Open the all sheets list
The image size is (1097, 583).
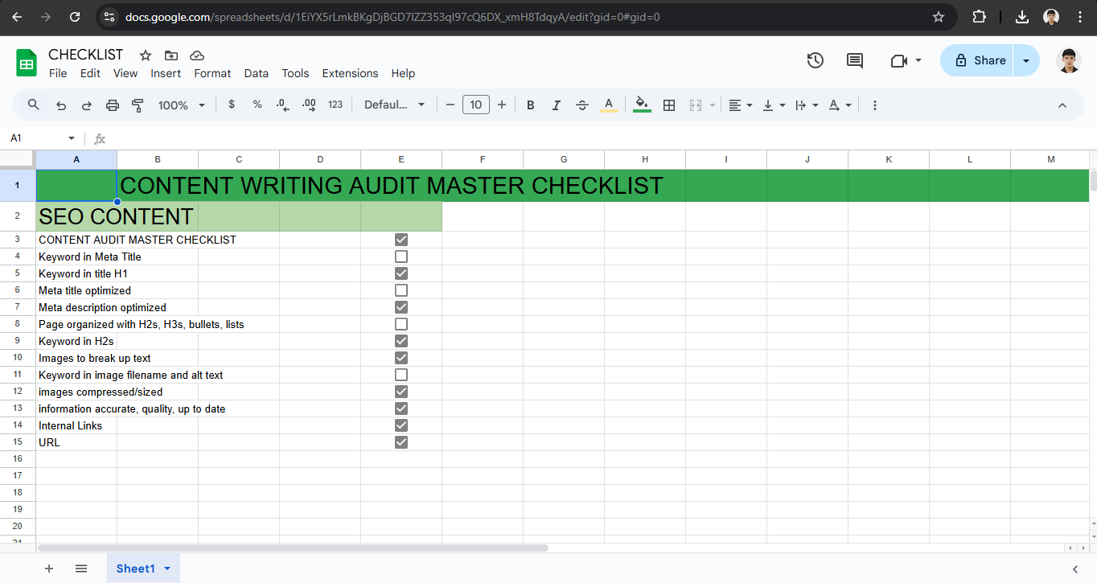pos(81,569)
